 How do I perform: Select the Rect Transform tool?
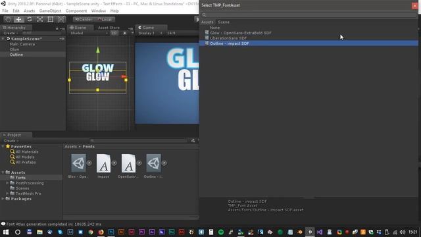pyautogui.click(x=51, y=19)
